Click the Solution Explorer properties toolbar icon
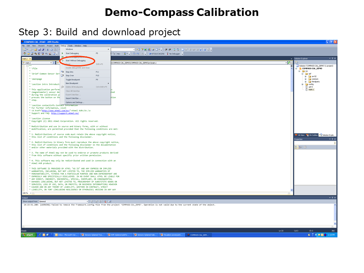The height and width of the screenshot is (273, 364). point(297,63)
